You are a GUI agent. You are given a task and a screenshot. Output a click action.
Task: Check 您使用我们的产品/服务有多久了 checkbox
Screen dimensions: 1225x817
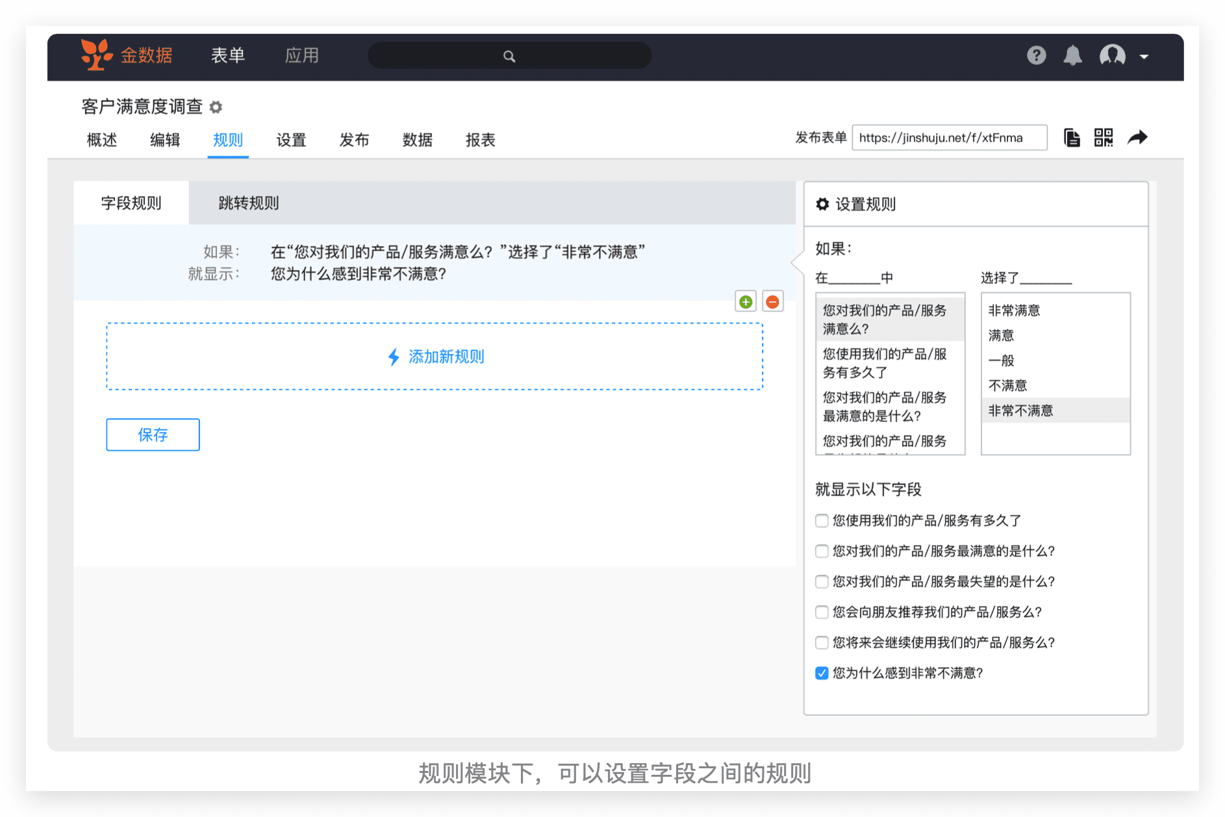822,521
